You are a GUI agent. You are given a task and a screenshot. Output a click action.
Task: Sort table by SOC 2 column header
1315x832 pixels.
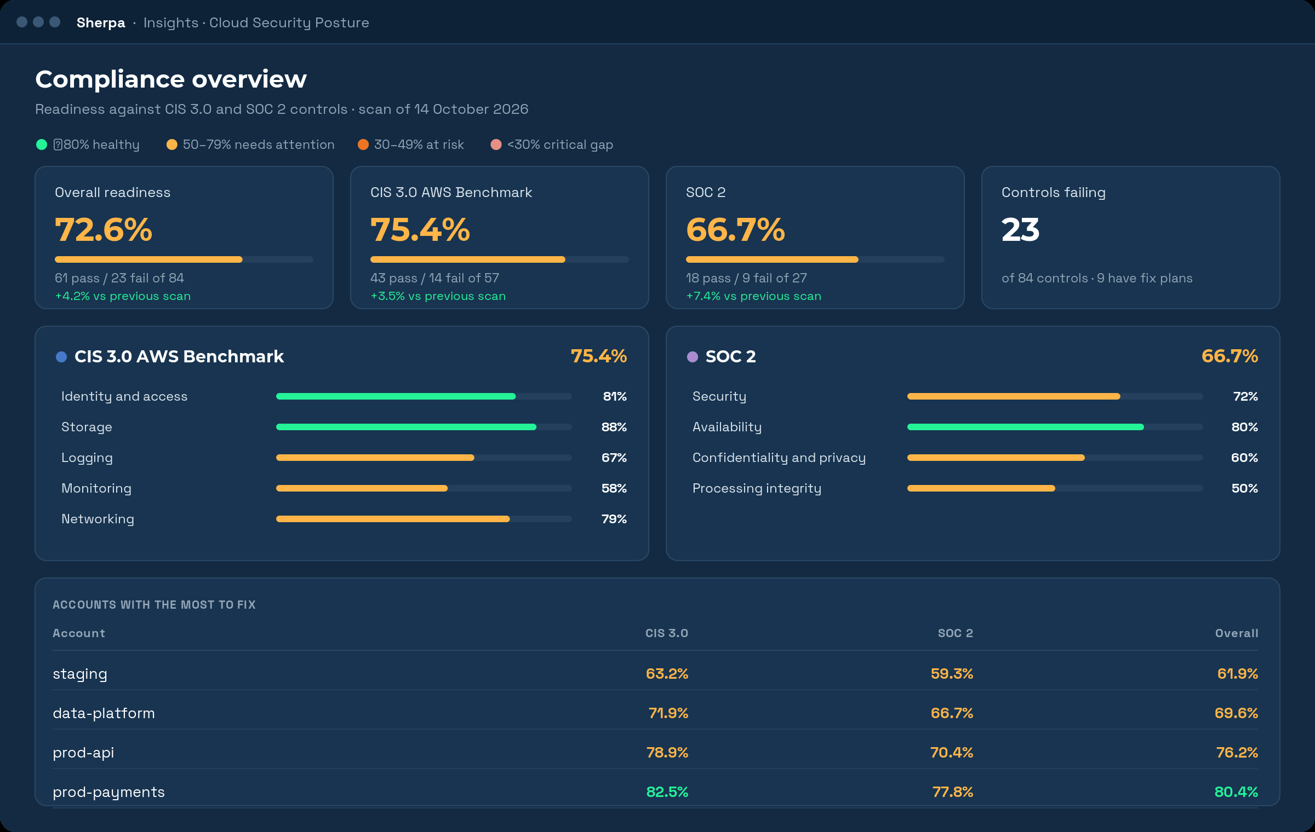(x=956, y=633)
